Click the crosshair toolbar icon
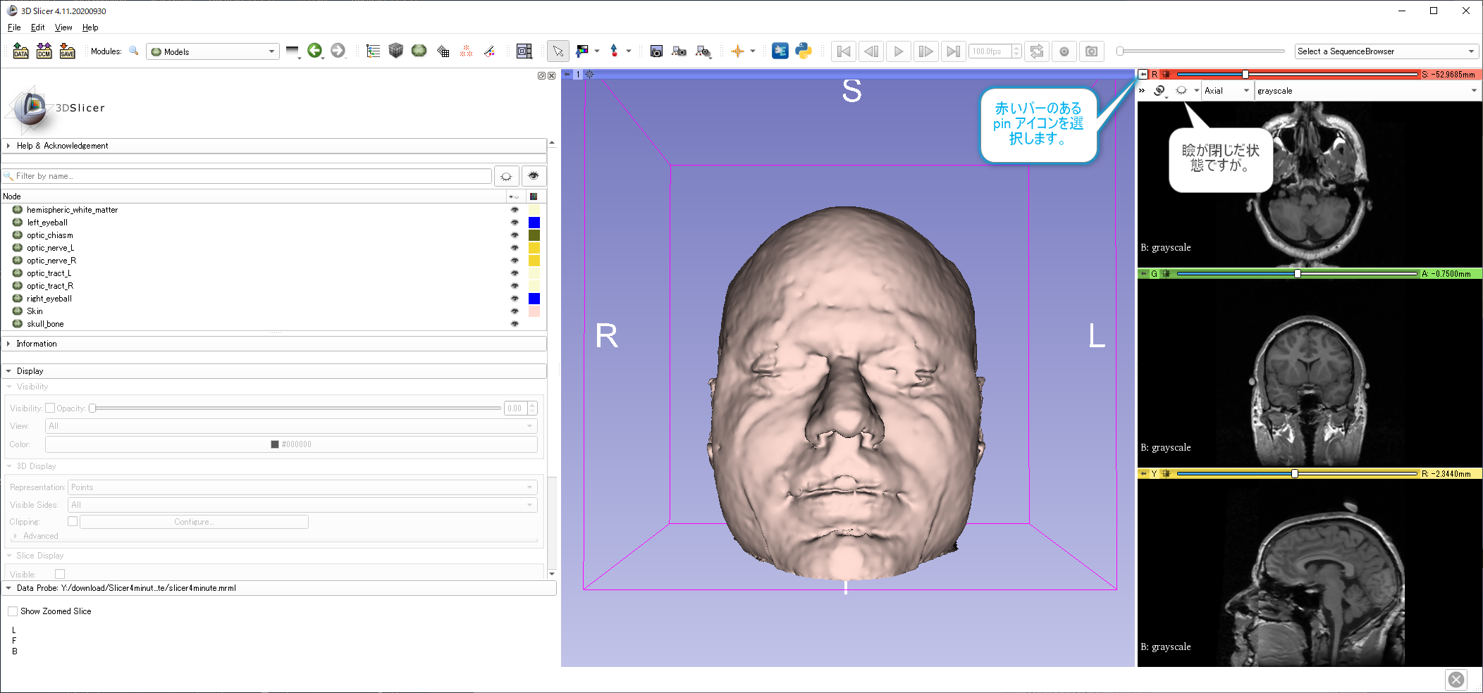Screen dimensions: 1483x693 737,51
